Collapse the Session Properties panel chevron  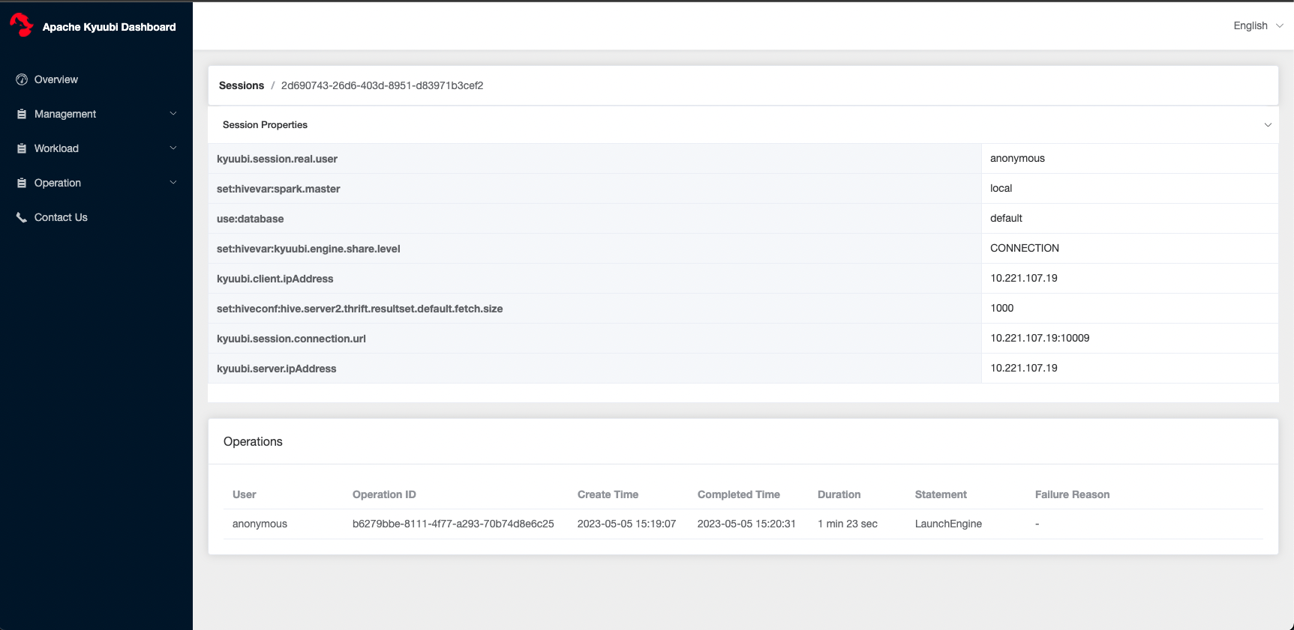(x=1268, y=125)
